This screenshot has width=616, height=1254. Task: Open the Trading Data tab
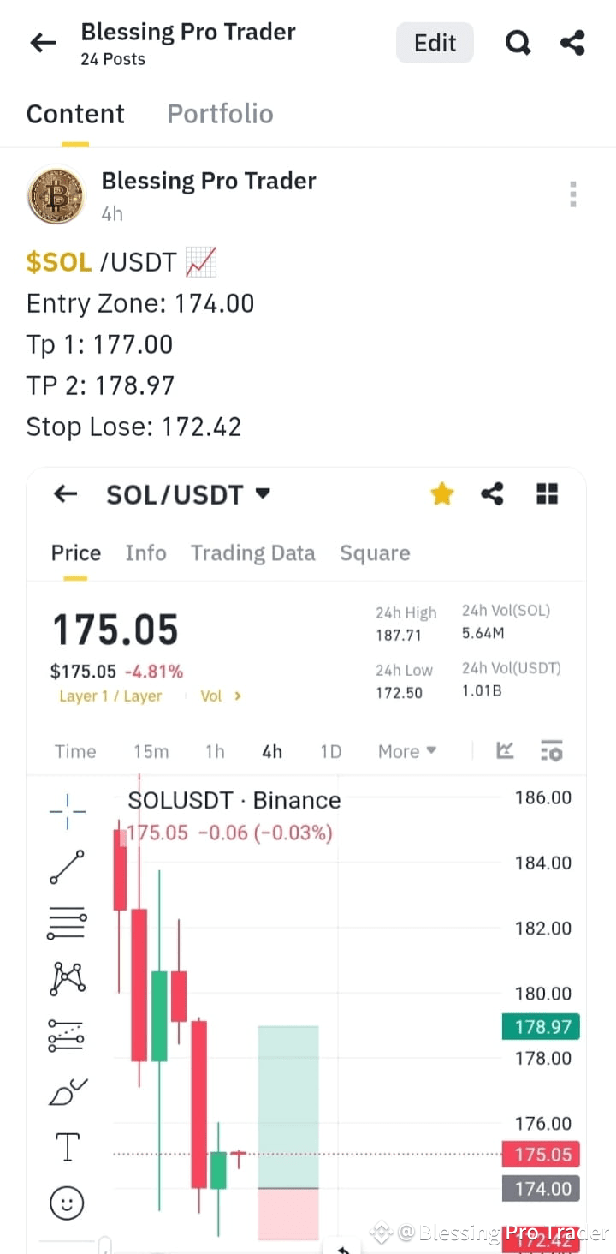pos(252,553)
